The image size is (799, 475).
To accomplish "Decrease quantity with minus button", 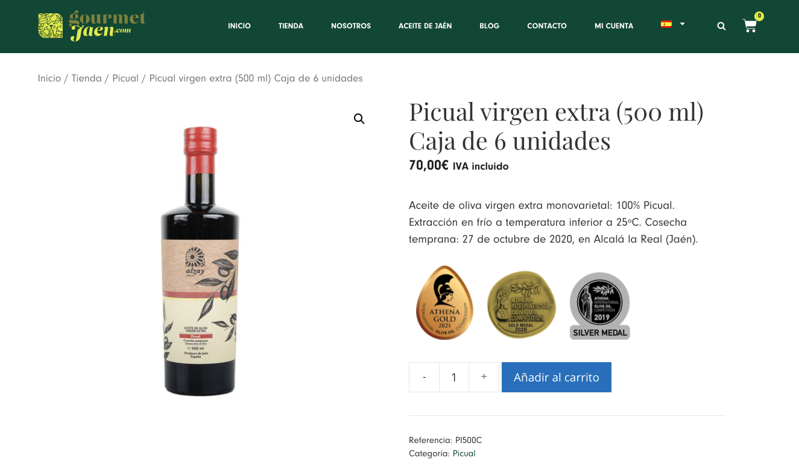I will click(x=424, y=377).
